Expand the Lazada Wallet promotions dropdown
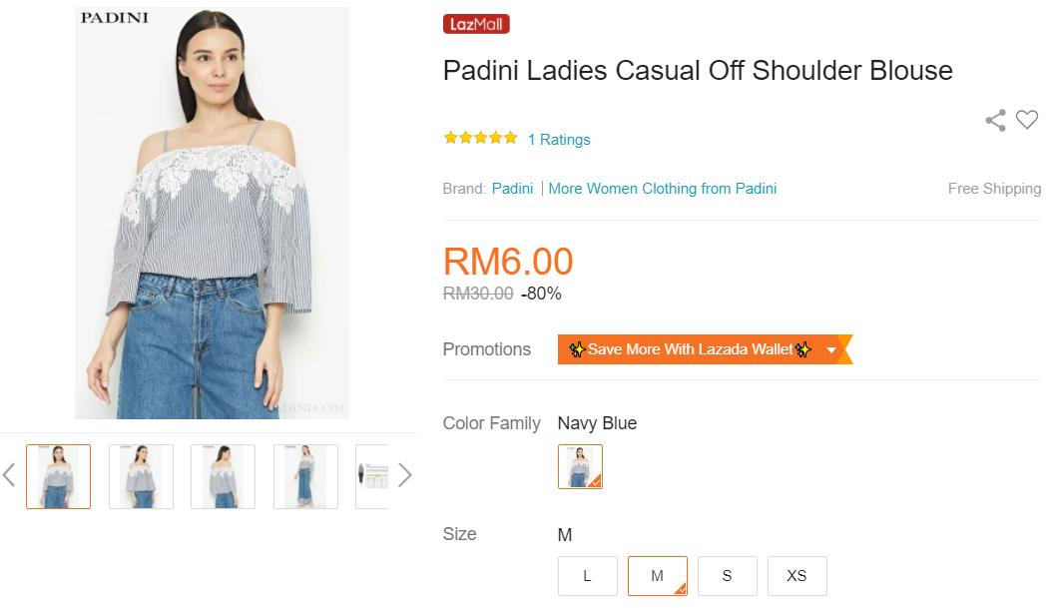 click(x=830, y=349)
